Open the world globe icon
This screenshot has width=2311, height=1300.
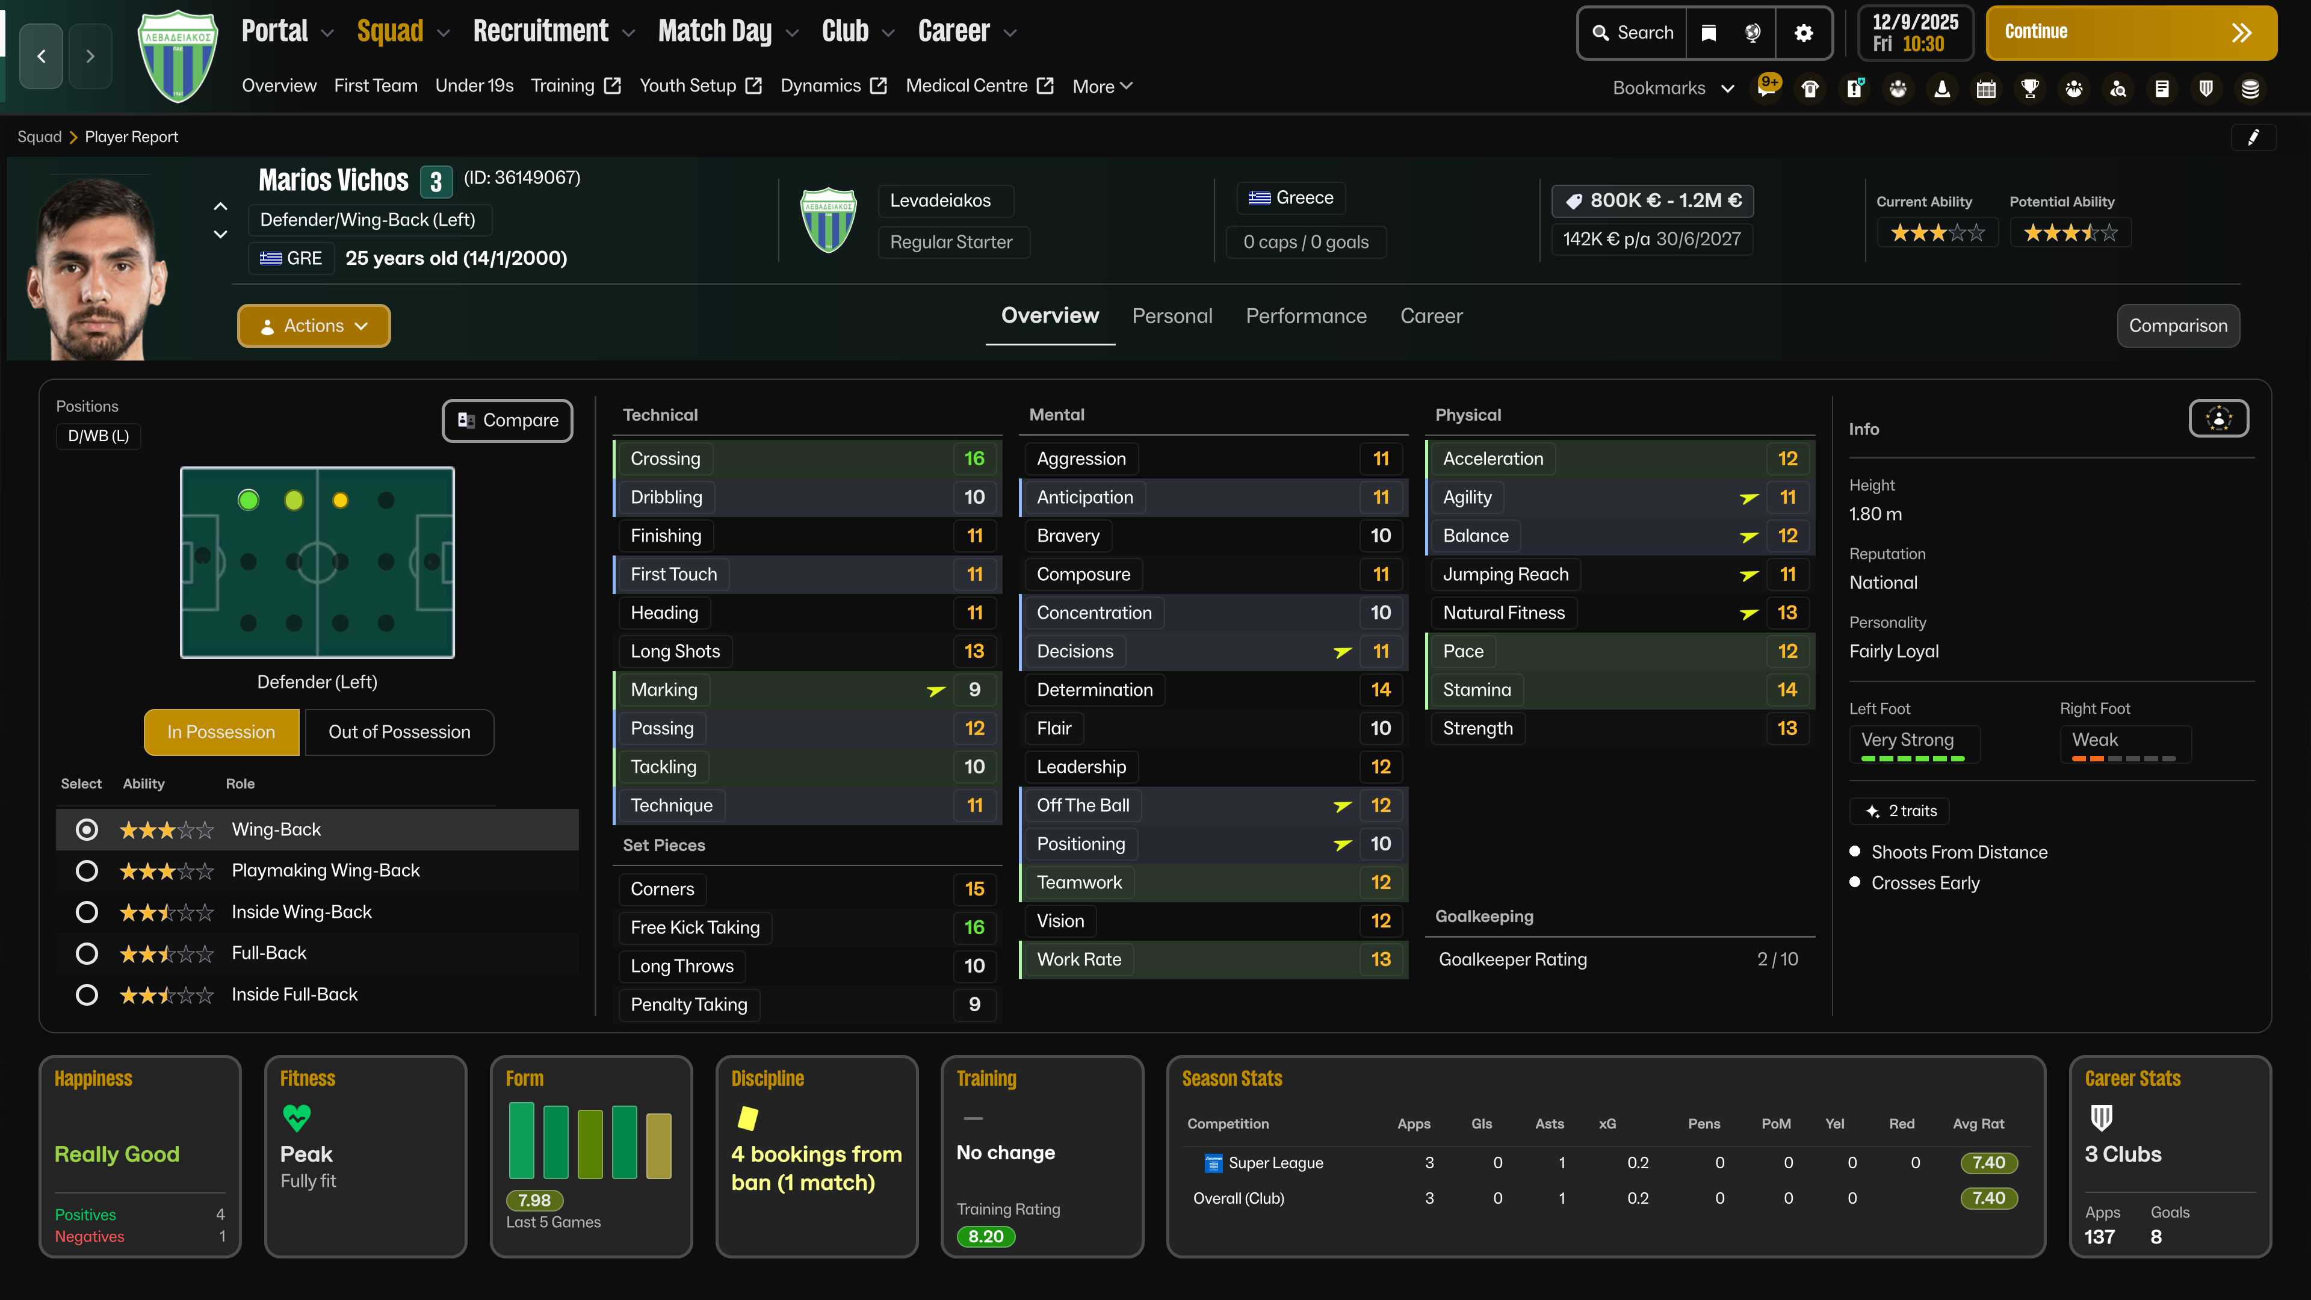(1752, 33)
